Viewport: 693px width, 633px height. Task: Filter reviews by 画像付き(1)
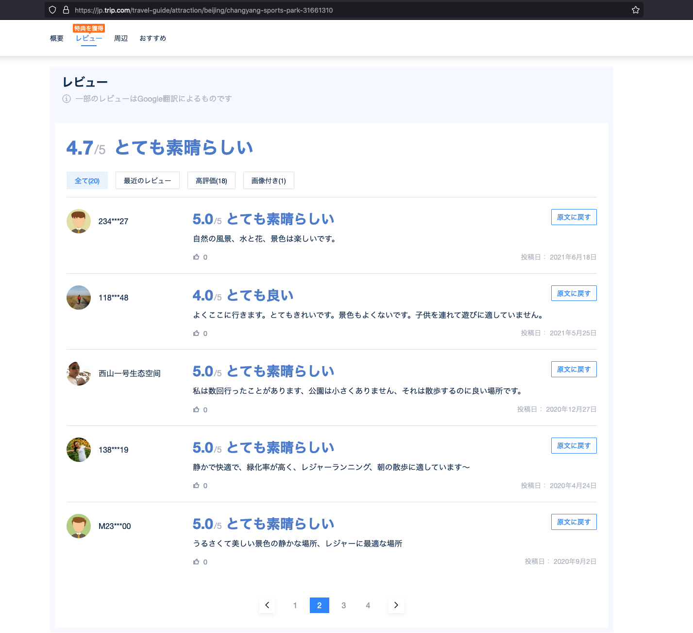pyautogui.click(x=269, y=180)
